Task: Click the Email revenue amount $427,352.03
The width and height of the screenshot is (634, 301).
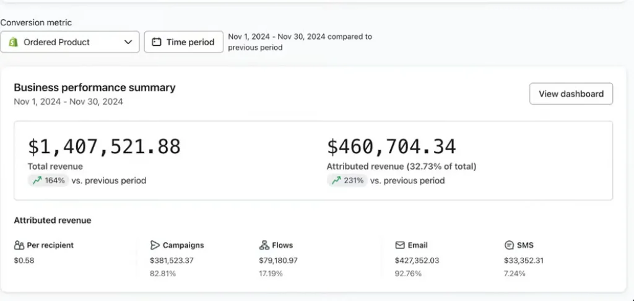Action: point(417,261)
